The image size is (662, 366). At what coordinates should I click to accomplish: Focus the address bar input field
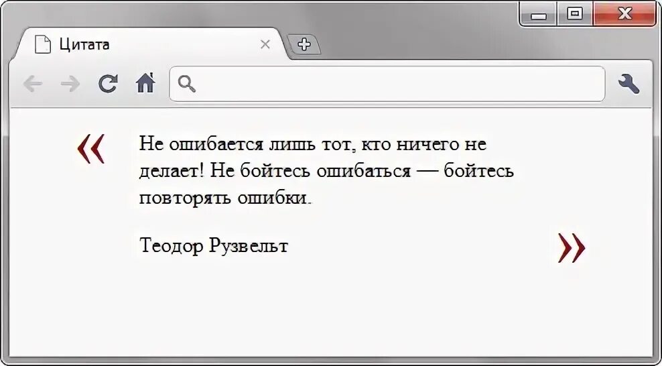point(395,84)
